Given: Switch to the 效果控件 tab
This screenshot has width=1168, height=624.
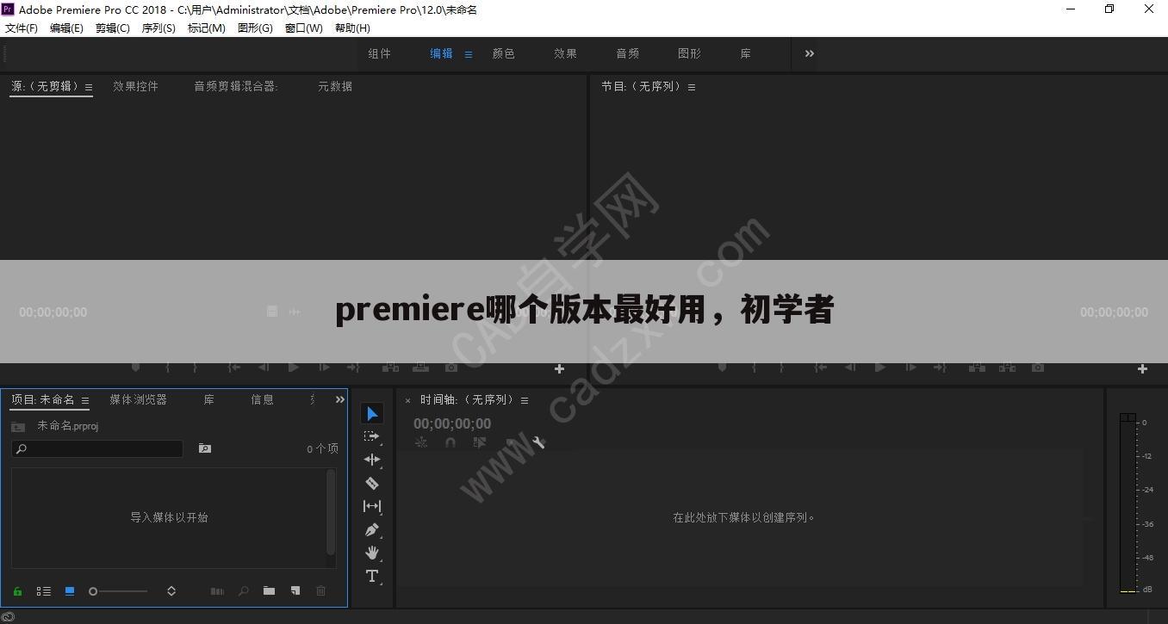Looking at the screenshot, I should (136, 86).
